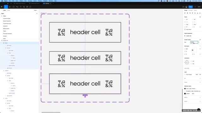The image size is (202, 113).
Task: Open the Object menu
Action: [21, 1]
